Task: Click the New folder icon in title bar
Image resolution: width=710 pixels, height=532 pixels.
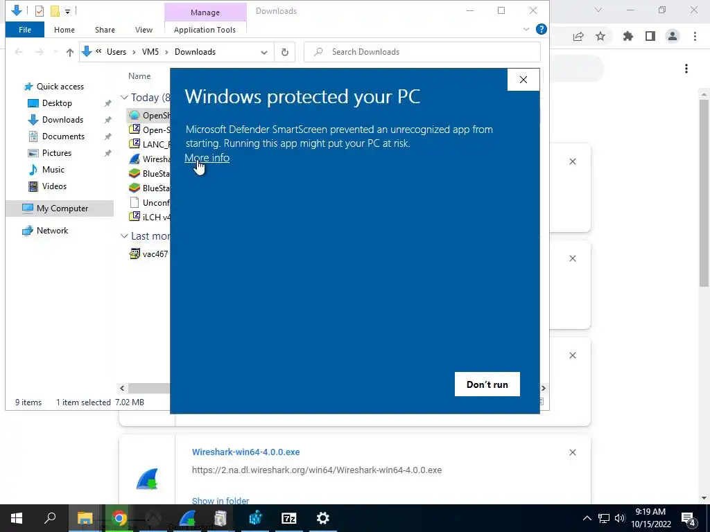Action: point(55,11)
